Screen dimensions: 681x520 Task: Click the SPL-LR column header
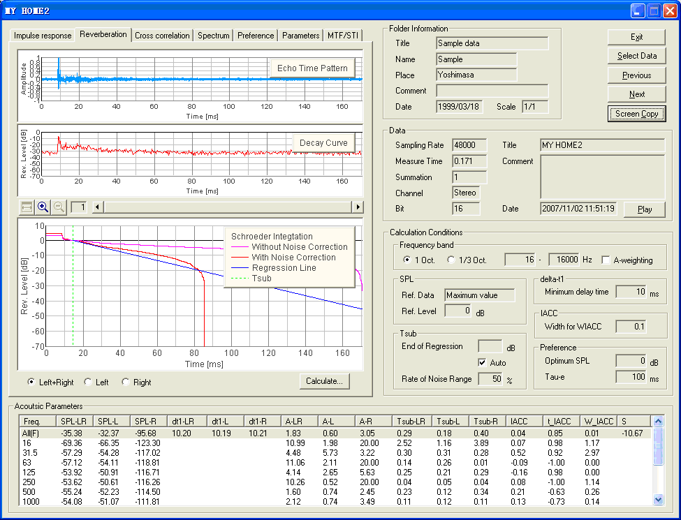click(74, 421)
